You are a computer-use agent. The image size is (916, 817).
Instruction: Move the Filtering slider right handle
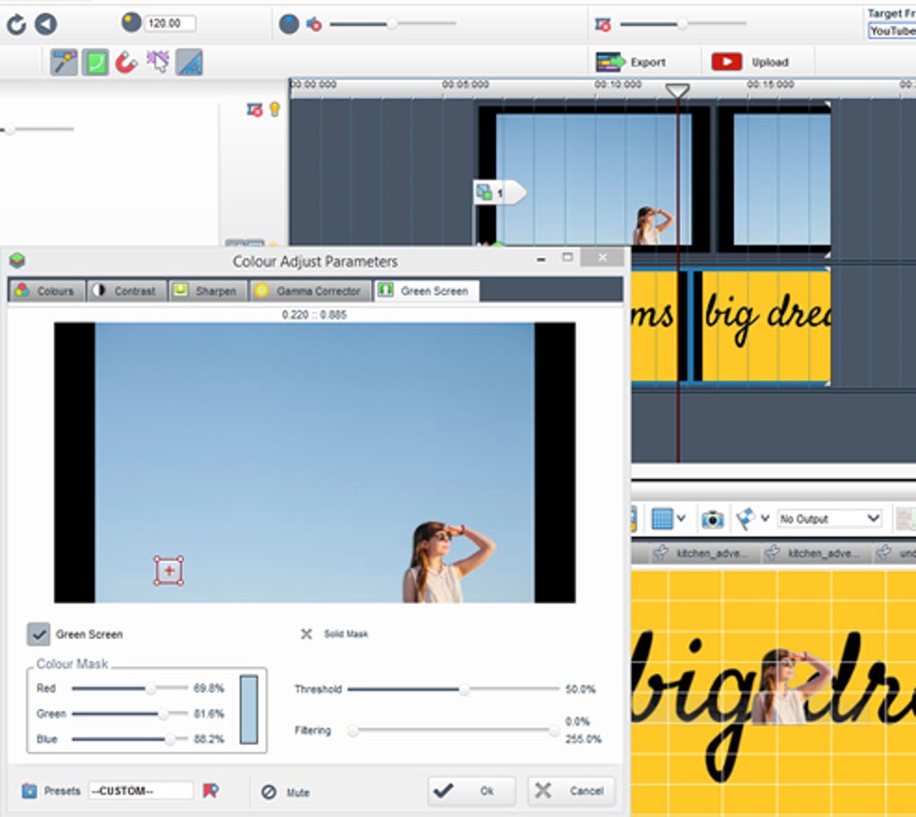[554, 731]
